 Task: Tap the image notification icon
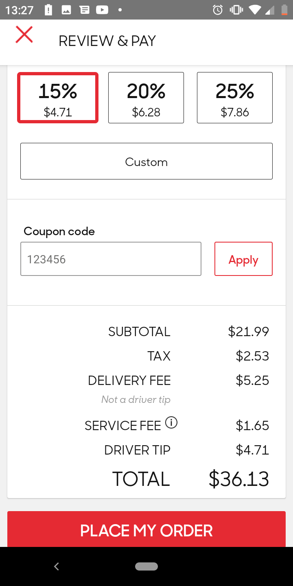click(66, 10)
